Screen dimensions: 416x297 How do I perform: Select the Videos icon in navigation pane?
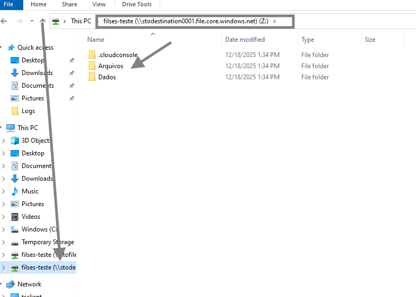coord(15,217)
